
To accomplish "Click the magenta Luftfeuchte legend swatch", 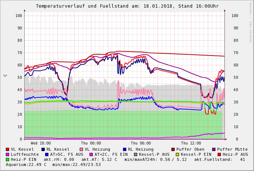I will [8, 155].
